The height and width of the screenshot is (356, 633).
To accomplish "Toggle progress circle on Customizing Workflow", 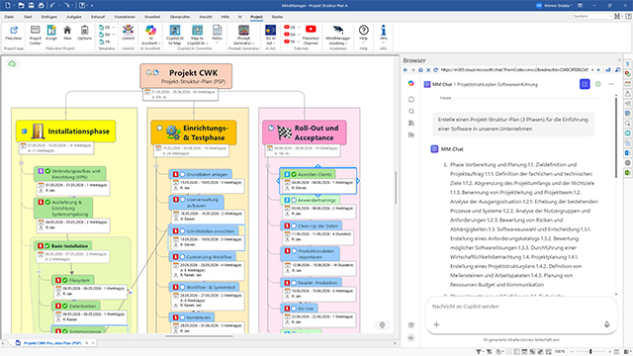I will click(x=182, y=257).
